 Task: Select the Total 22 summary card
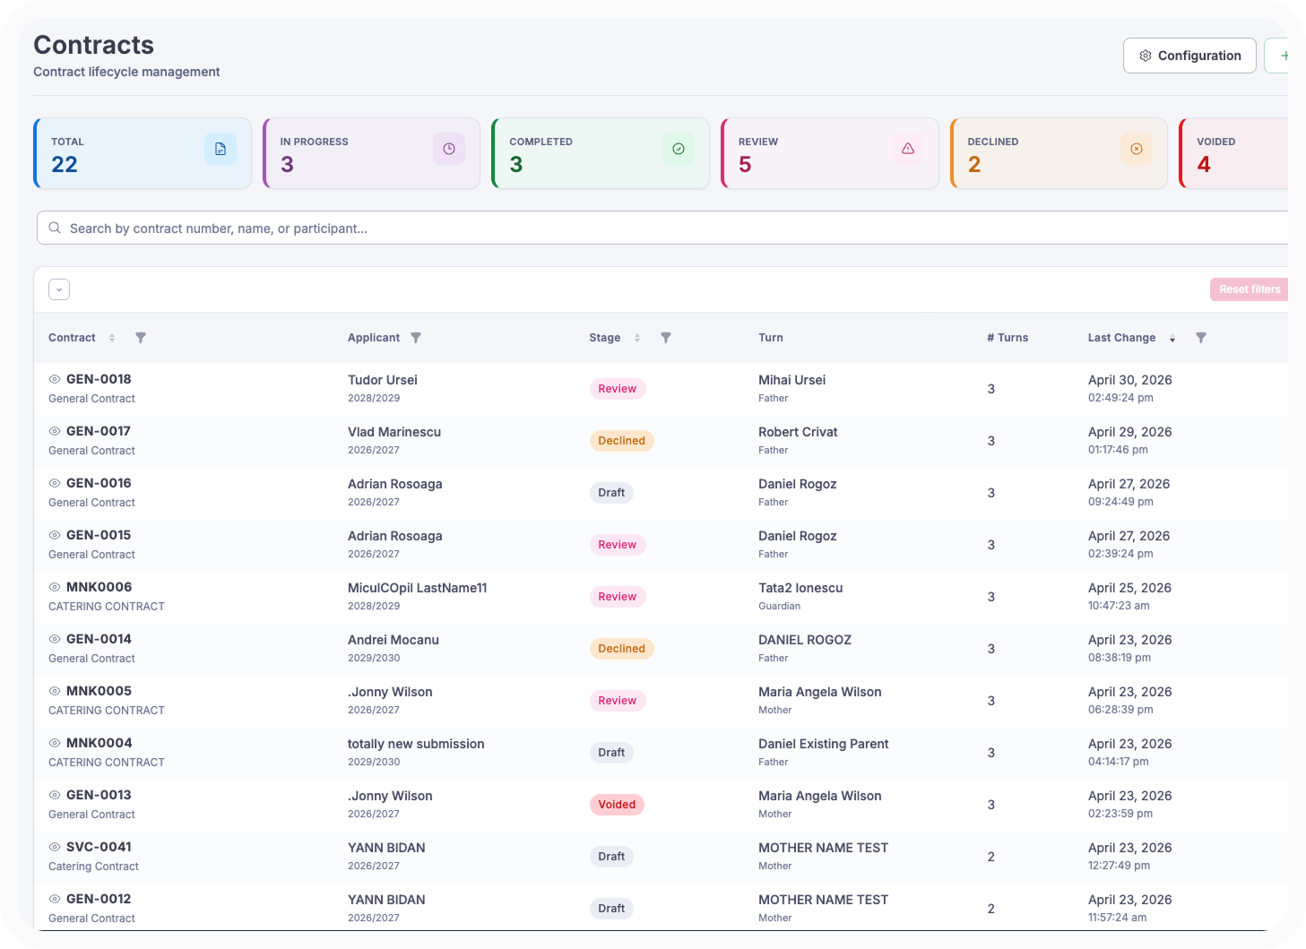click(x=143, y=153)
